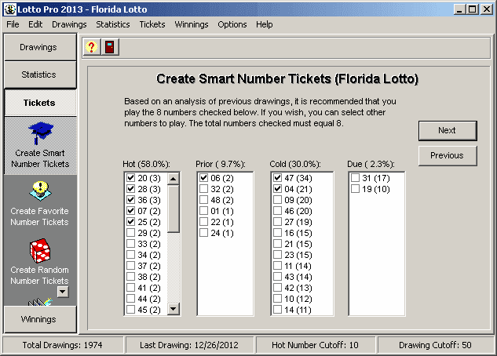The image size is (497, 356).
Task: Open Create Smart Number Tickets graduation cap icon
Action: (40, 133)
